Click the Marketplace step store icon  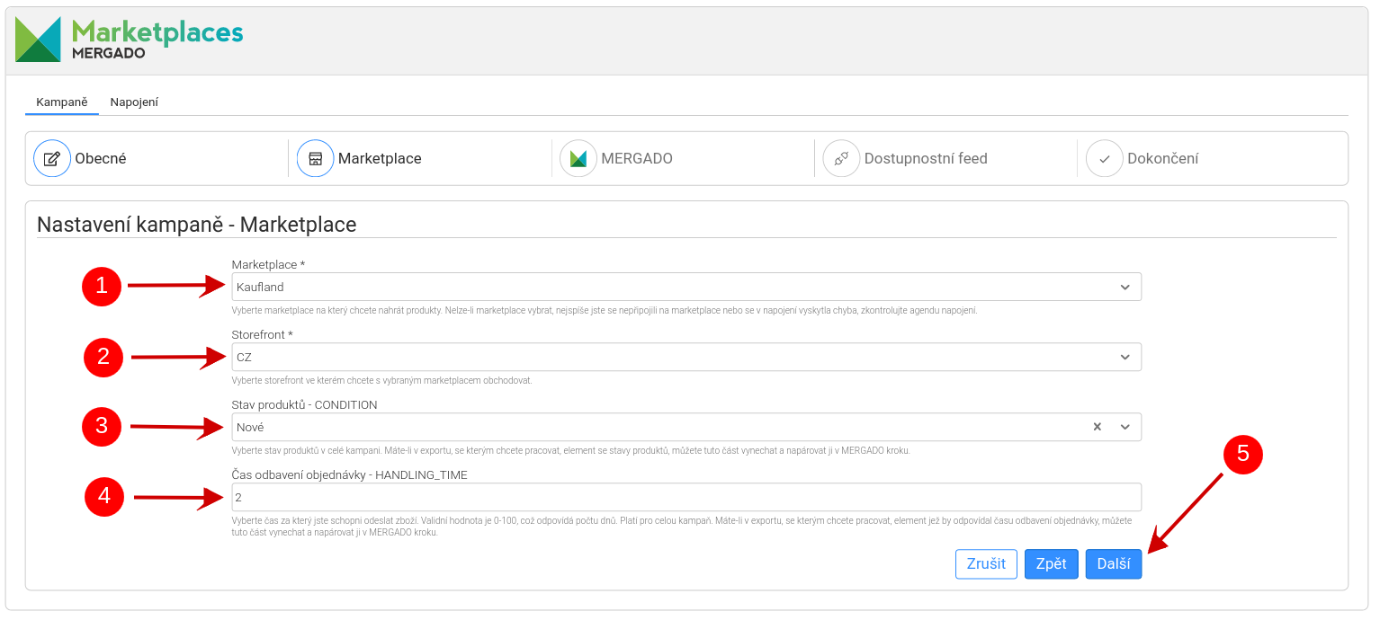point(315,158)
